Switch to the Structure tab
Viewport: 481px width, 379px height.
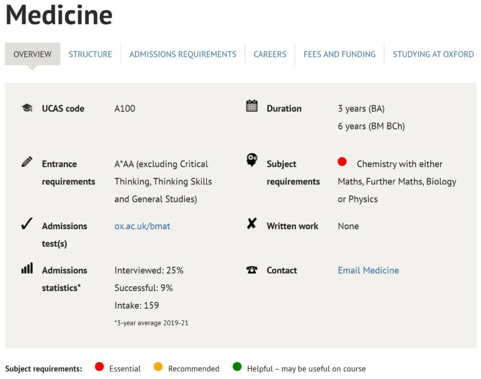pyautogui.click(x=90, y=54)
